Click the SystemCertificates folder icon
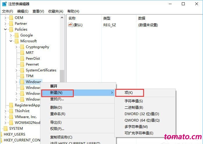The width and height of the screenshot is (203, 144). pyautogui.click(x=22, y=70)
